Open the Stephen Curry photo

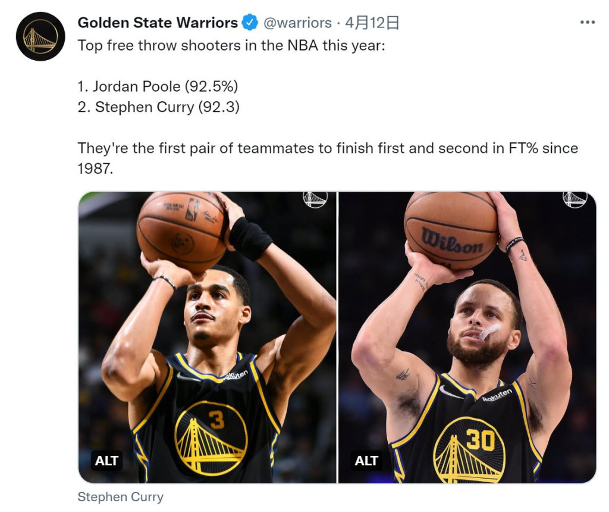(x=467, y=321)
